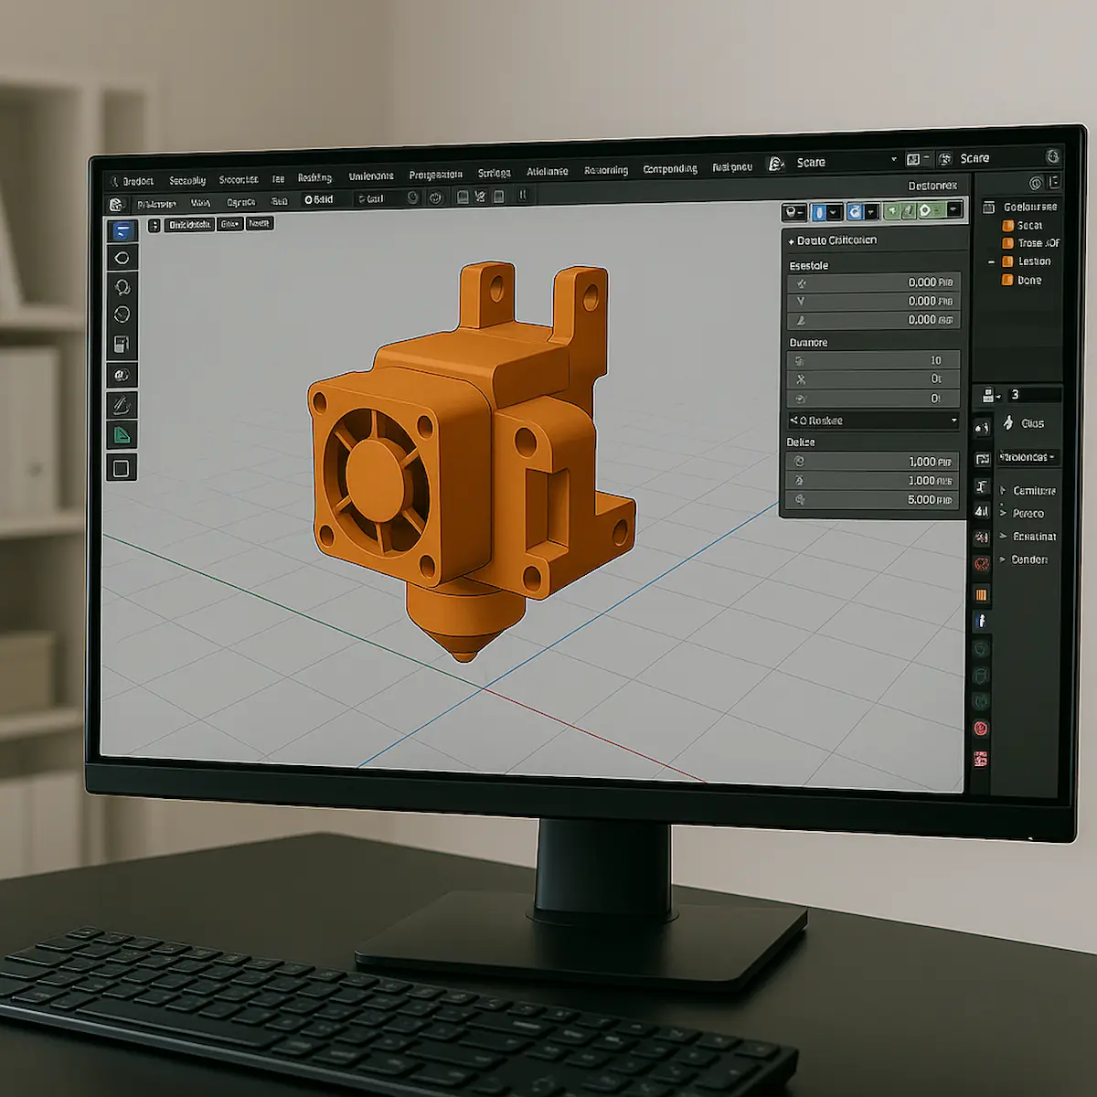
Task: Open the Roskee dropdown in side panel
Action: tap(873, 421)
